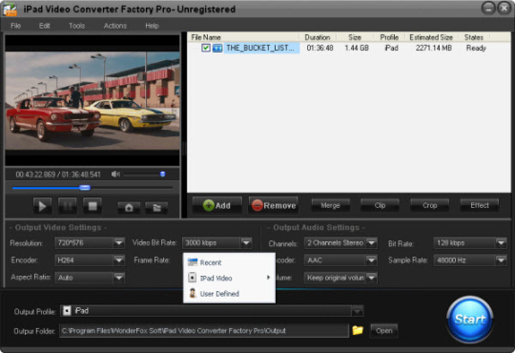Click the application logo icon in title bar

(10, 9)
